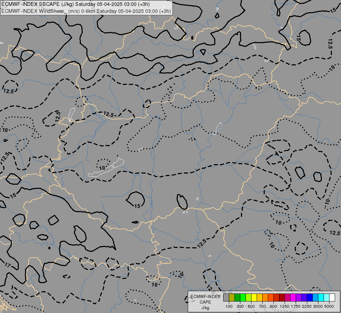The height and width of the screenshot is (313, 341).
Task: Click the SBCAPE title line at top
Action: [x=76, y=4]
